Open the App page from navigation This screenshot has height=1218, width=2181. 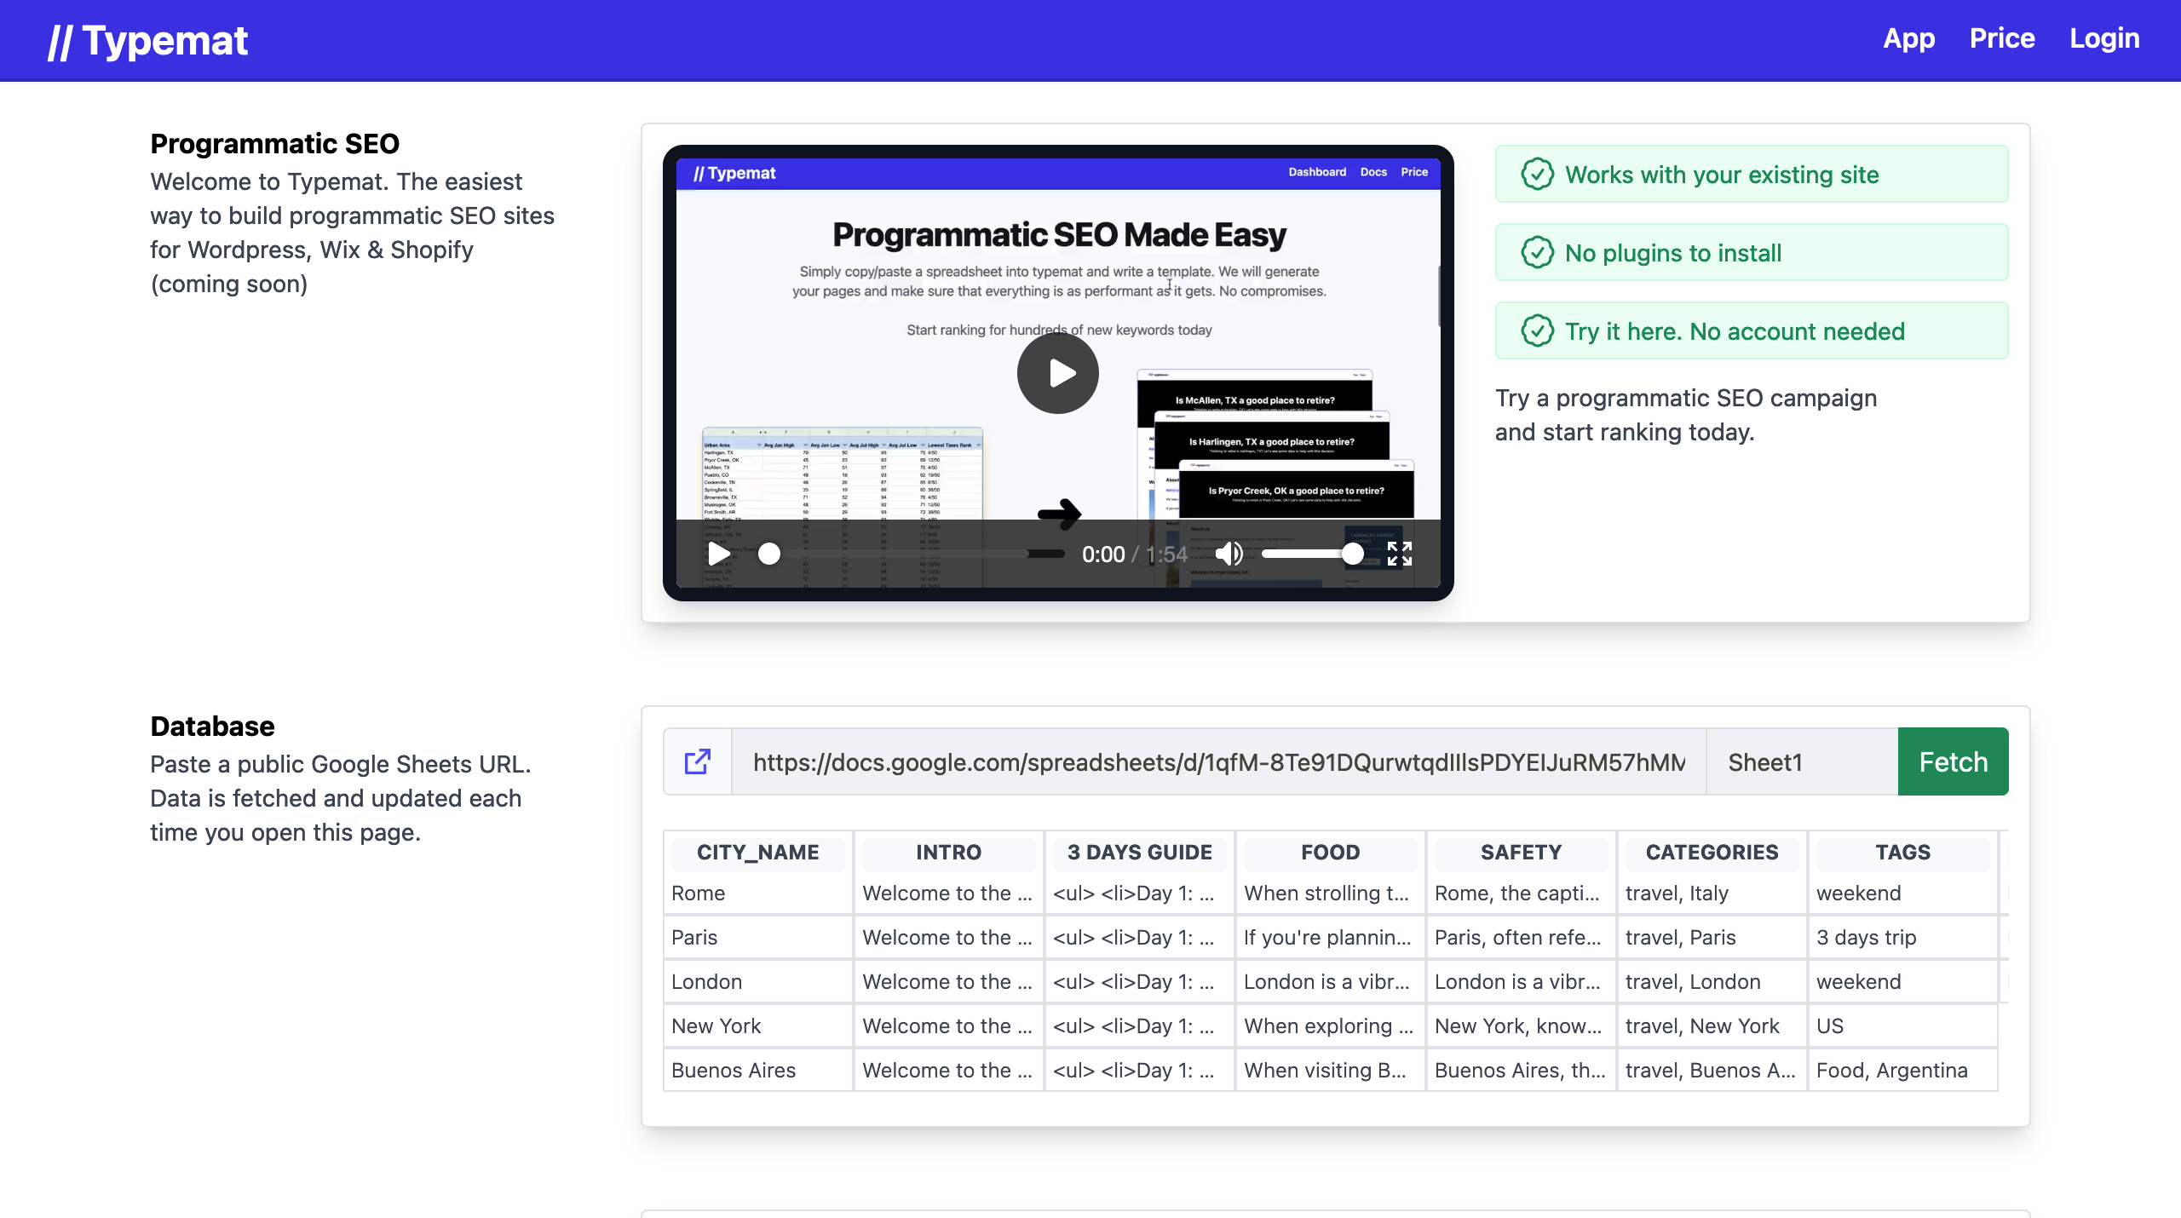coord(1908,38)
